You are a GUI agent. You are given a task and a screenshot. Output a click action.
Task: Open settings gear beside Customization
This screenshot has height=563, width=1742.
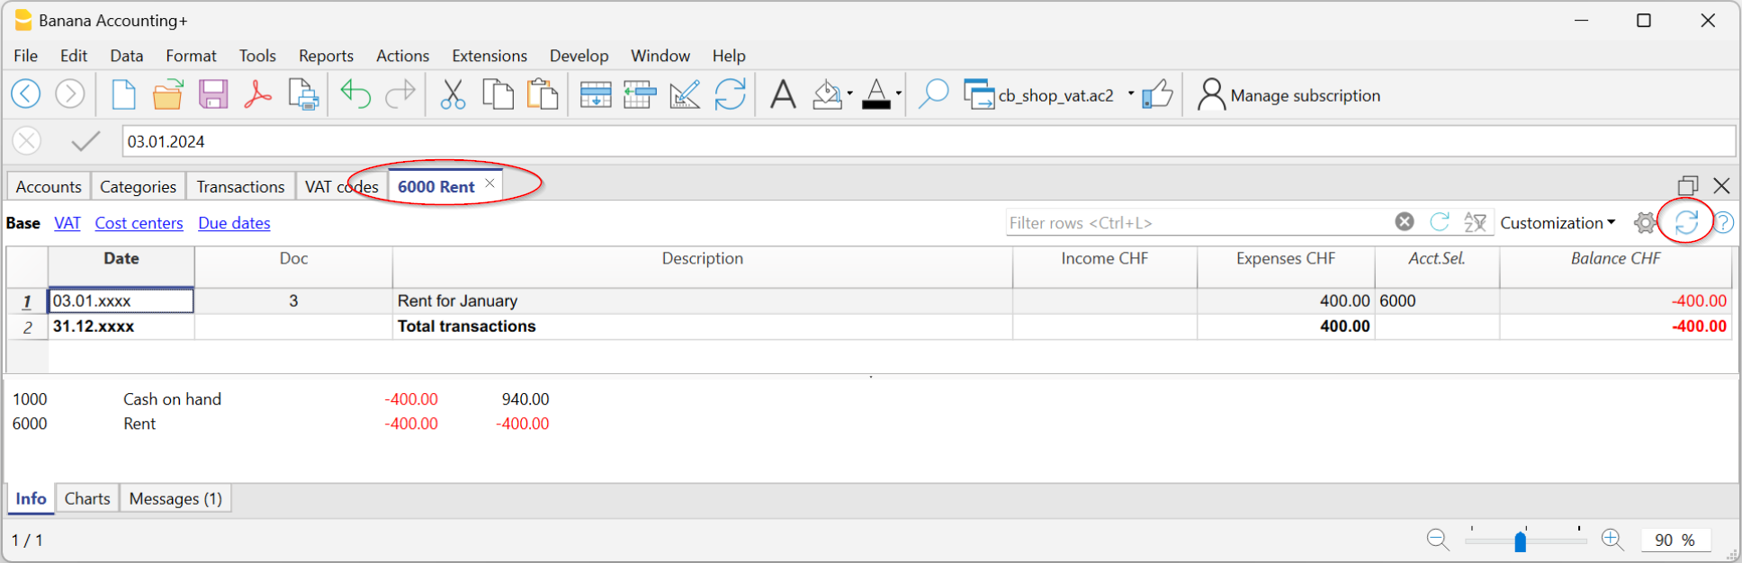(x=1645, y=223)
